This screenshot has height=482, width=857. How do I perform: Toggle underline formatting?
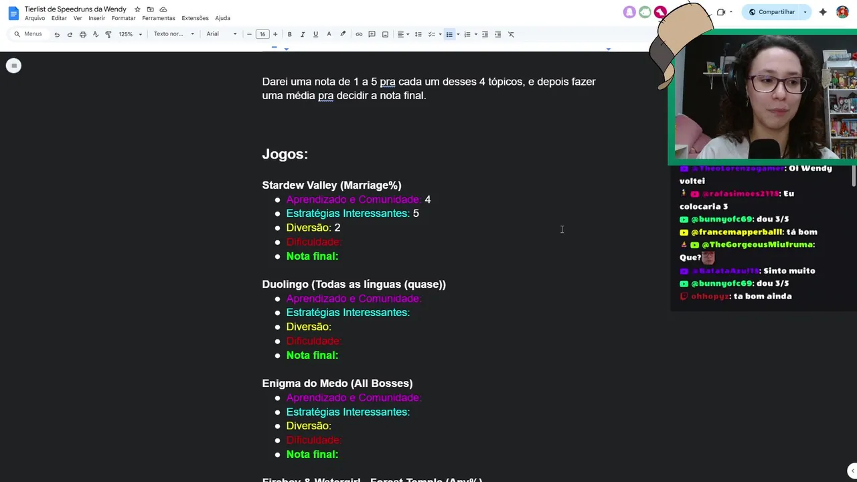pos(315,34)
